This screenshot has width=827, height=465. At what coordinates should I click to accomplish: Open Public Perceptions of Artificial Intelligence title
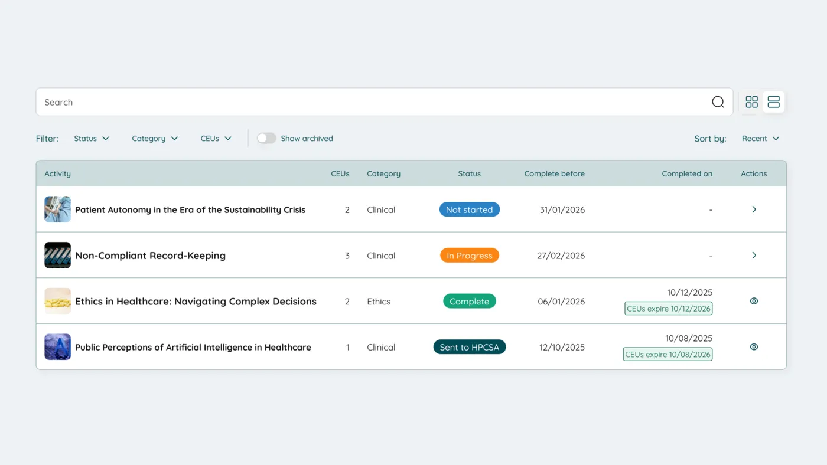pos(193,347)
